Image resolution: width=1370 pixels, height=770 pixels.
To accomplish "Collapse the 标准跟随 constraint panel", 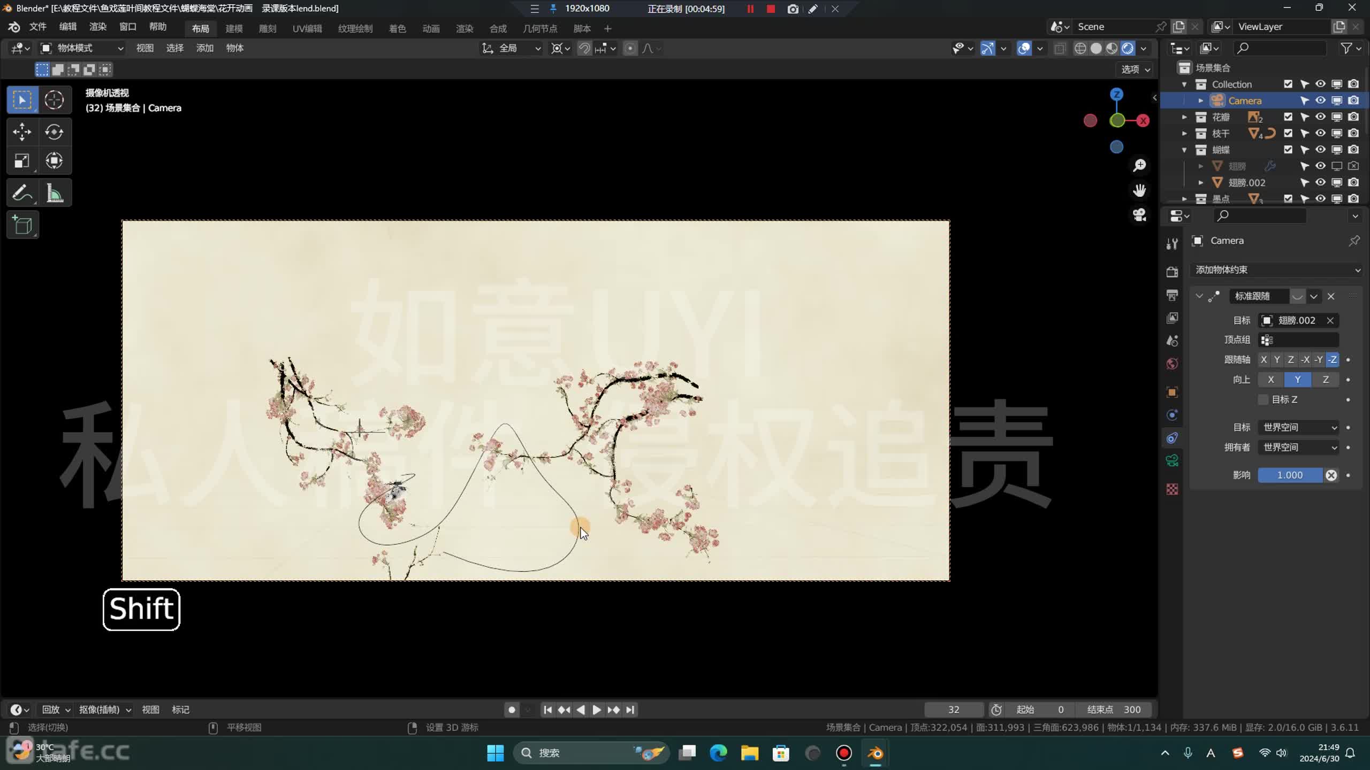I will [x=1199, y=296].
